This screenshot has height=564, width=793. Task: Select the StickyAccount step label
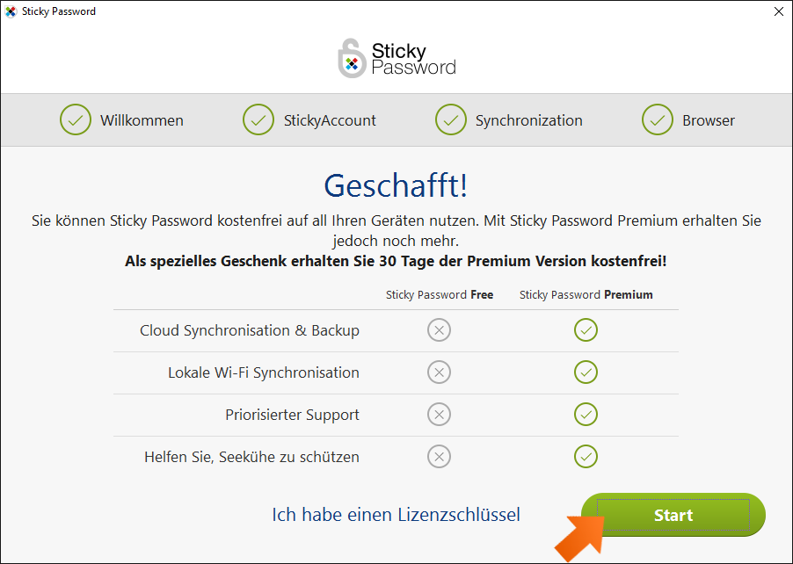coord(330,120)
